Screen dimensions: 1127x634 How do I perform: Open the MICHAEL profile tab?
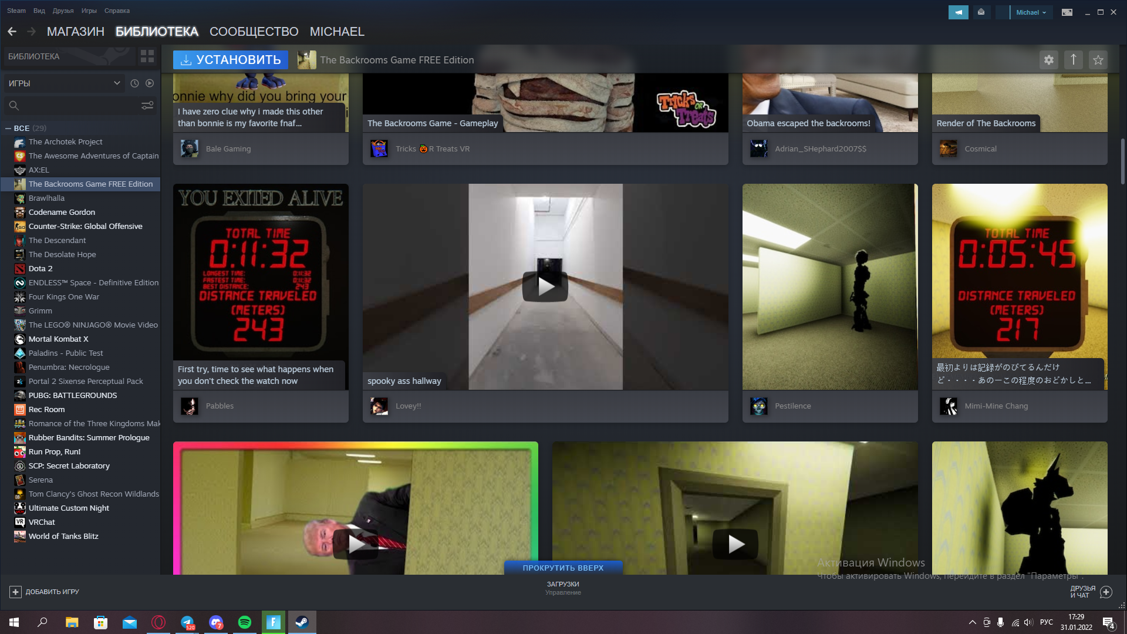(x=337, y=32)
